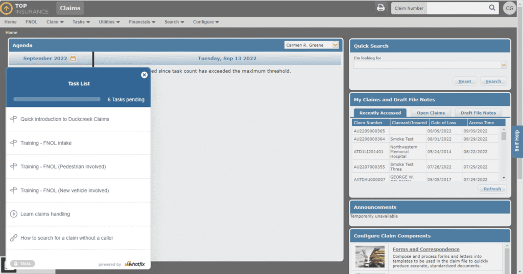
Task: Click the Reset button in Quick Search
Action: [465, 81]
